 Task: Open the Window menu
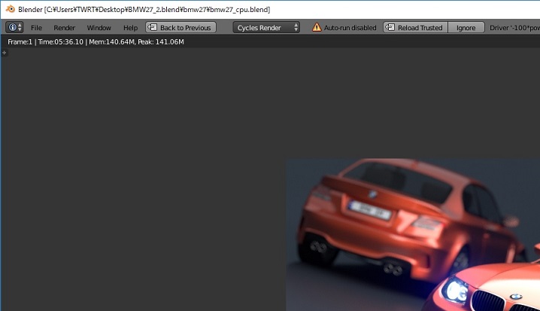click(x=99, y=28)
